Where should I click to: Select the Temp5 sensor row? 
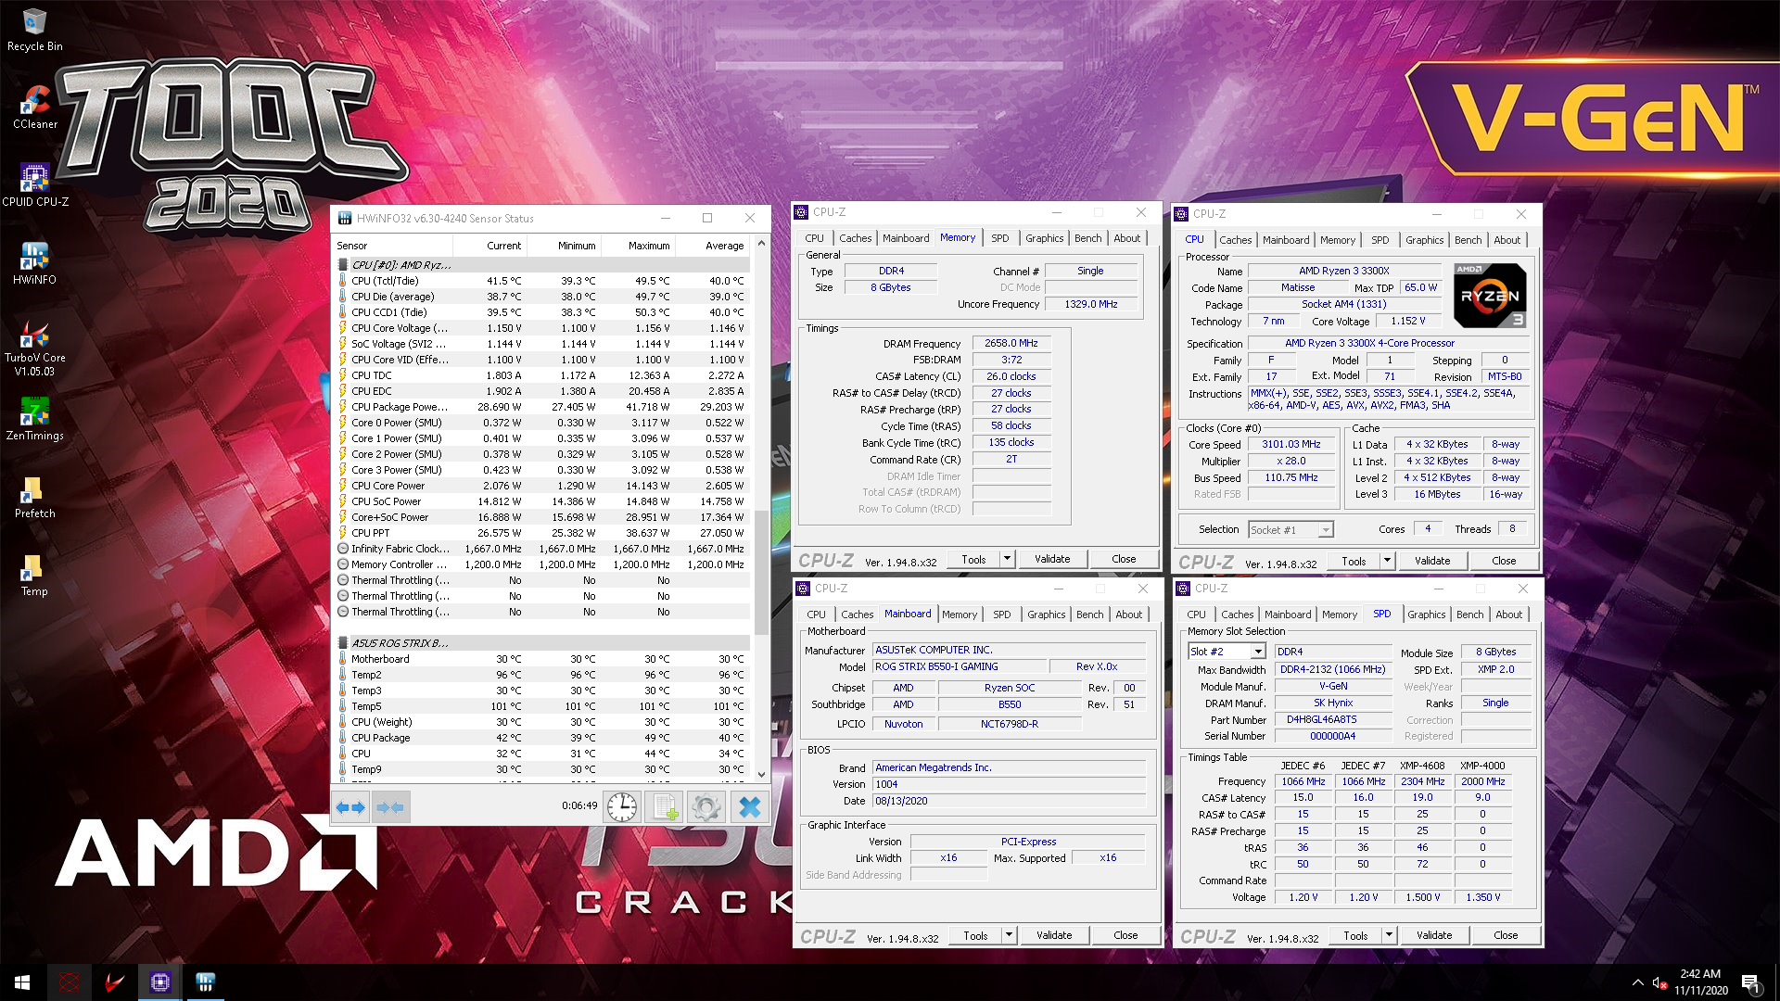[542, 706]
